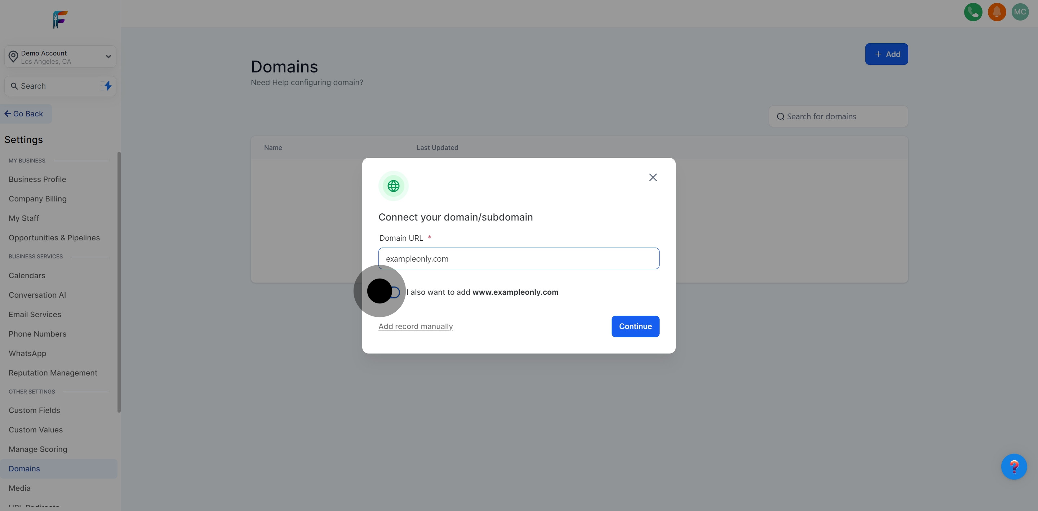Click the green globe icon in dialog
The image size is (1038, 511).
tap(393, 186)
